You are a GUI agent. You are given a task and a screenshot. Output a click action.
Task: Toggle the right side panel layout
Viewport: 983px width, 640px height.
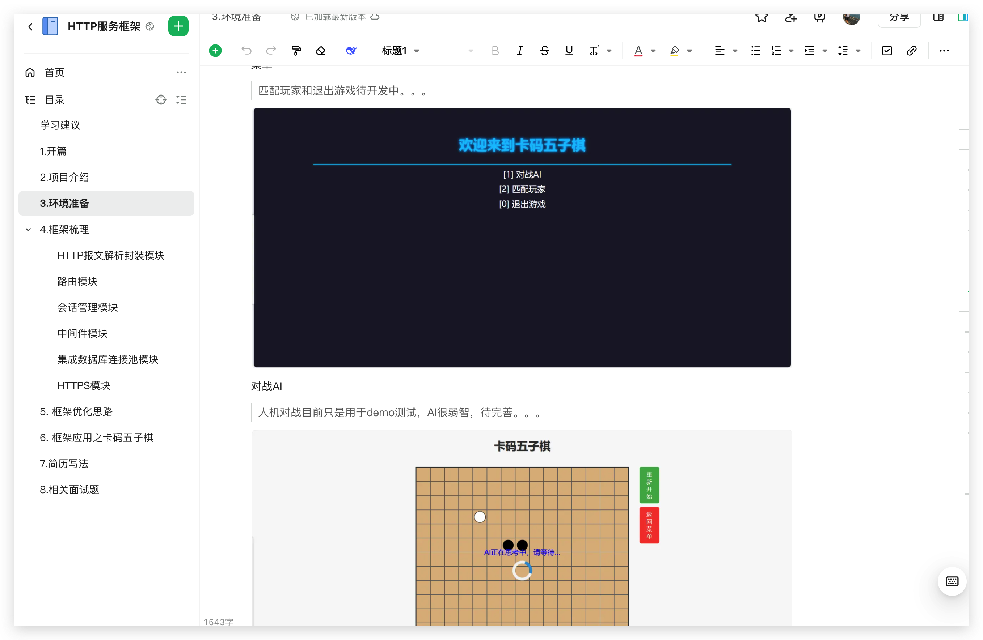point(938,17)
